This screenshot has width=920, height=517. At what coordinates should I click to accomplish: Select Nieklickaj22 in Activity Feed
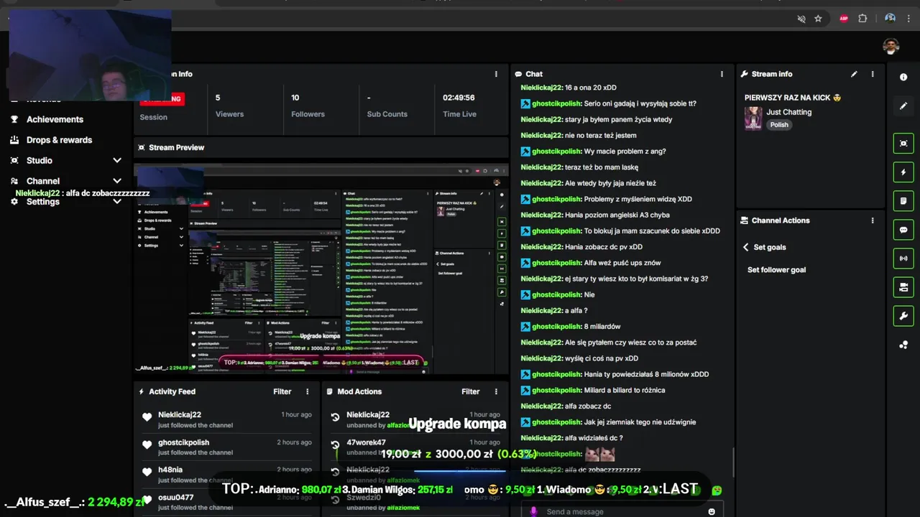click(180, 415)
